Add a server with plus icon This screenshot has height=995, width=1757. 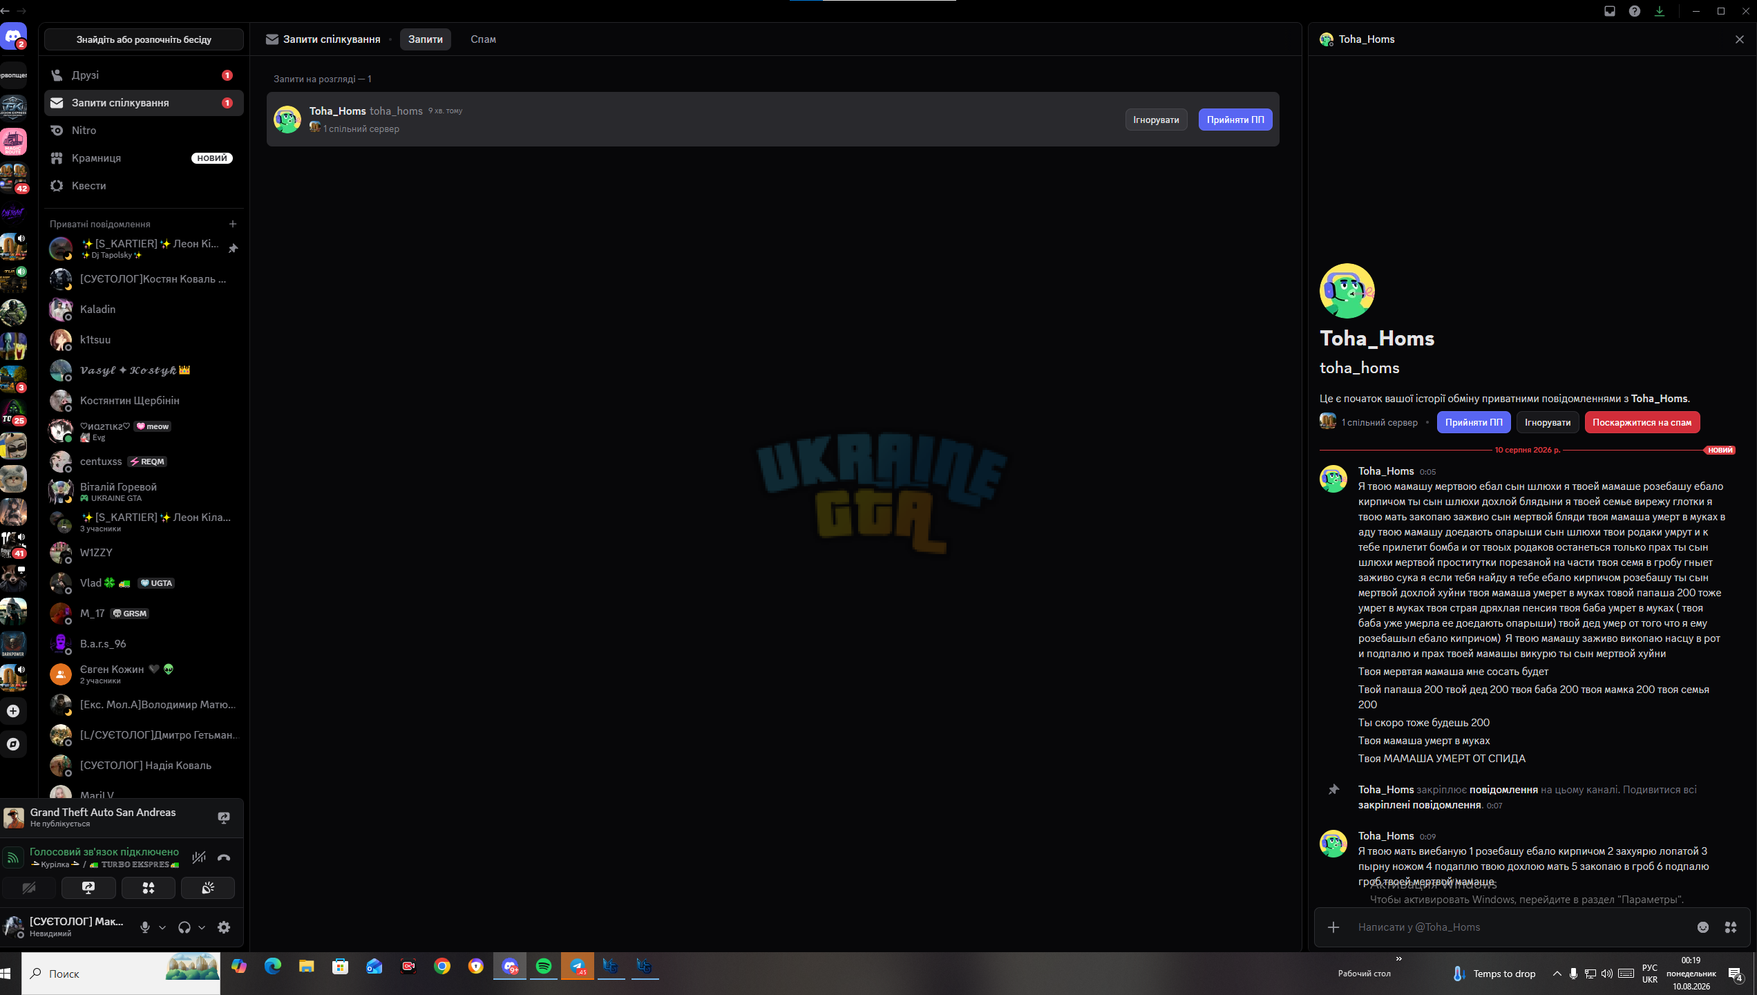point(13,711)
